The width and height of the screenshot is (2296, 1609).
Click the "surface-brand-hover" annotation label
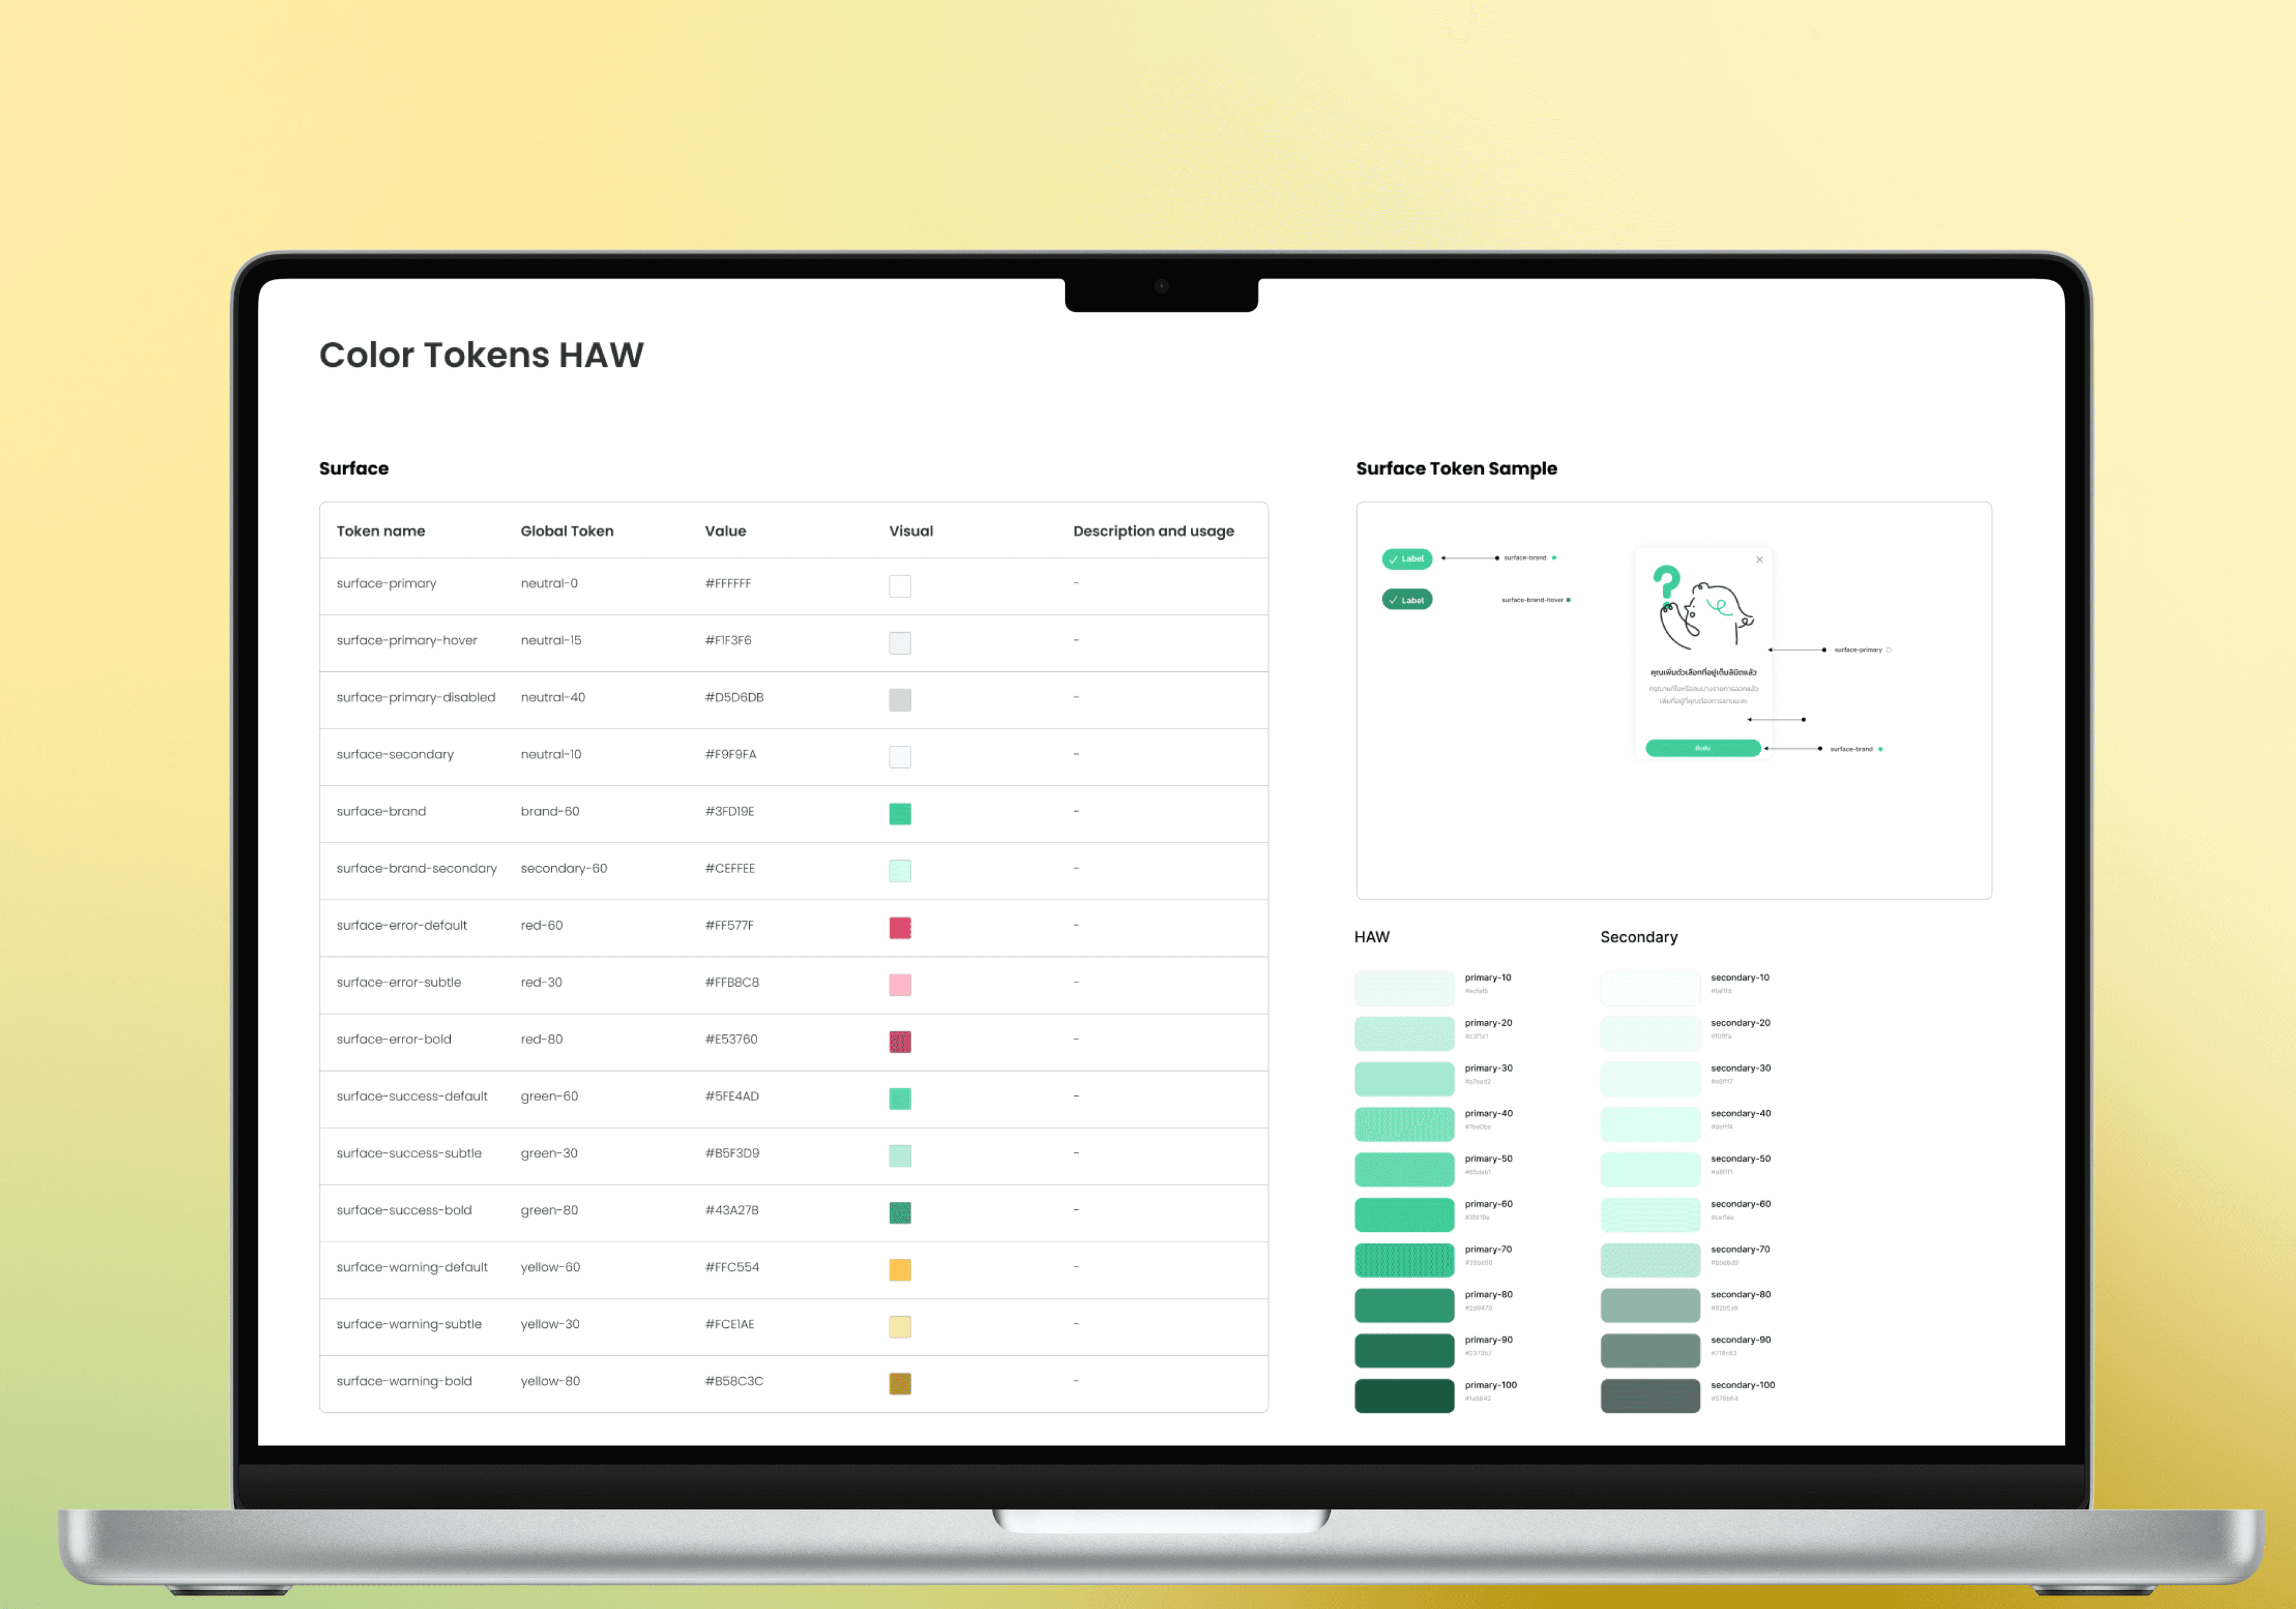coord(1532,600)
